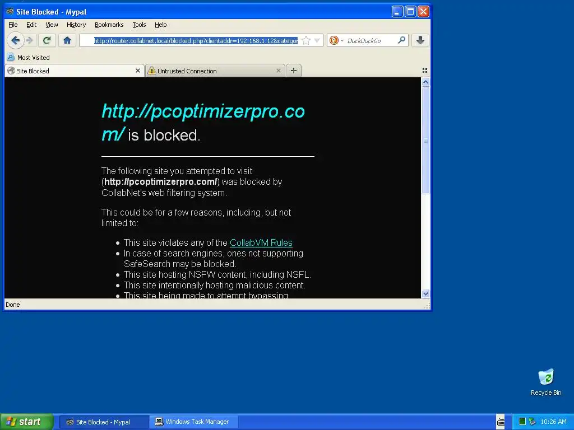Image resolution: width=574 pixels, height=430 pixels.
Task: Open the History menu
Action: [76, 25]
